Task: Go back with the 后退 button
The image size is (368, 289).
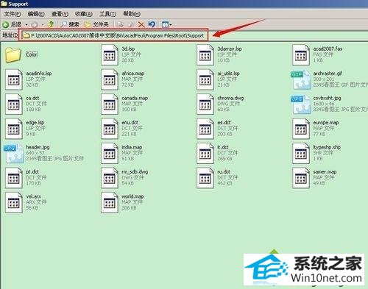Action: 12,24
